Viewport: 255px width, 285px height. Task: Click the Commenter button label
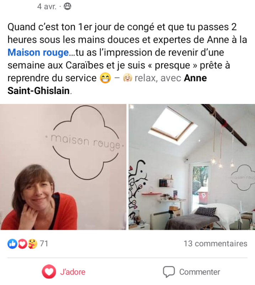200,272
